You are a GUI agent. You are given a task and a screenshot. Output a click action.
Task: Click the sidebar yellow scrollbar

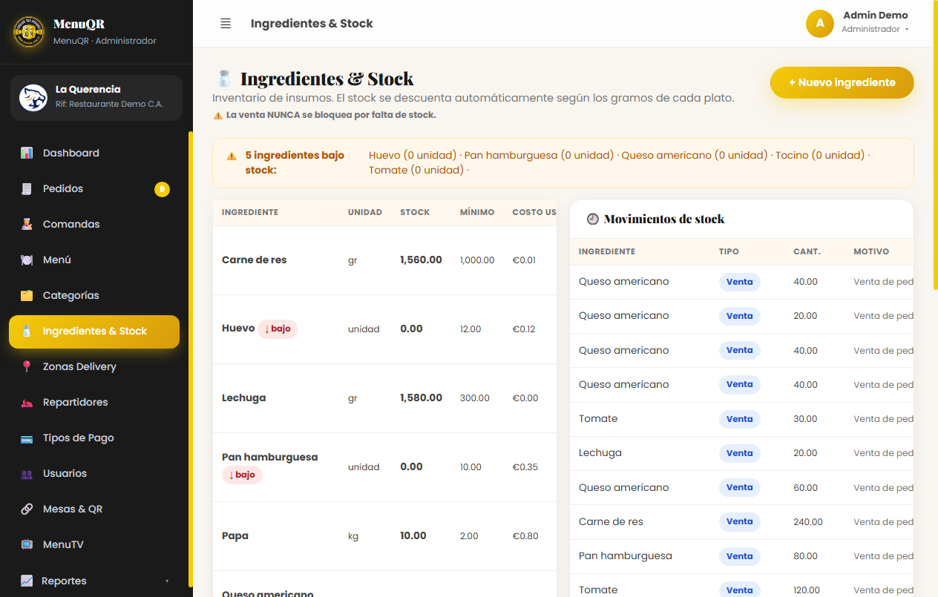(x=191, y=359)
